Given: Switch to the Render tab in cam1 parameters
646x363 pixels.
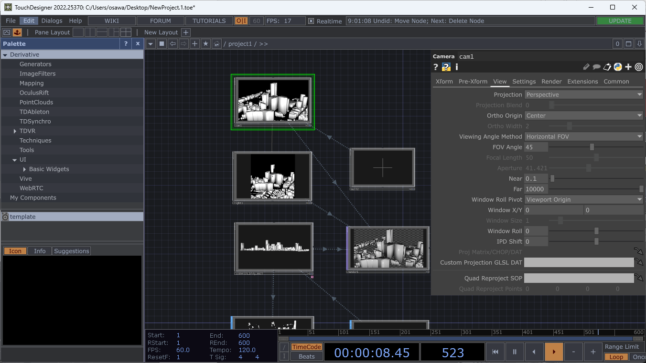Looking at the screenshot, I should pyautogui.click(x=551, y=81).
